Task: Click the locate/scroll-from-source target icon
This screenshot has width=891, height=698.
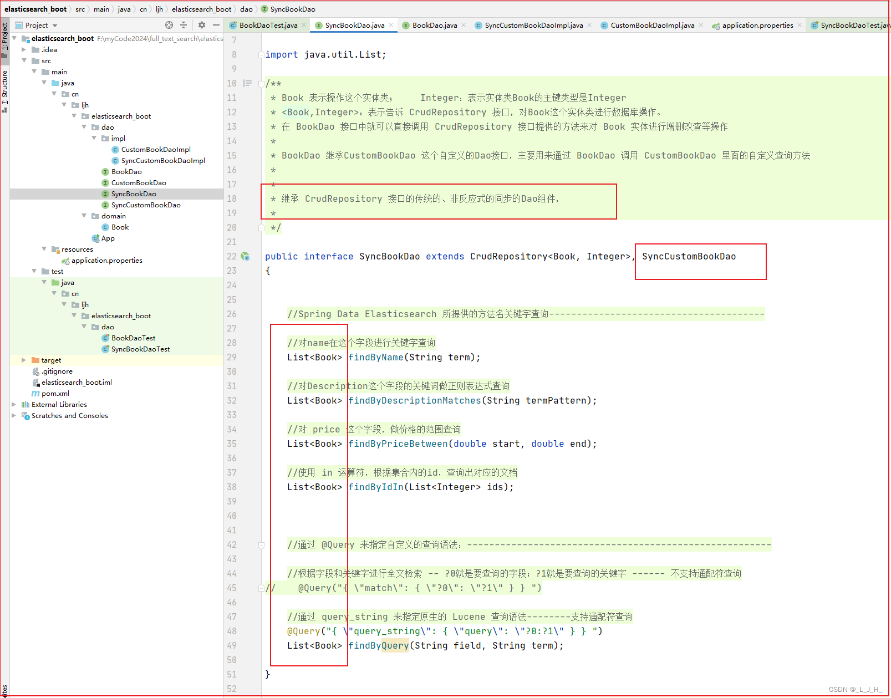Action: click(169, 25)
